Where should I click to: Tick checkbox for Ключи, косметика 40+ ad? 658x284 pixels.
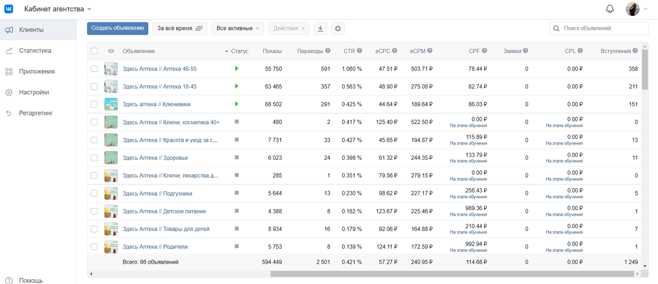[94, 122]
